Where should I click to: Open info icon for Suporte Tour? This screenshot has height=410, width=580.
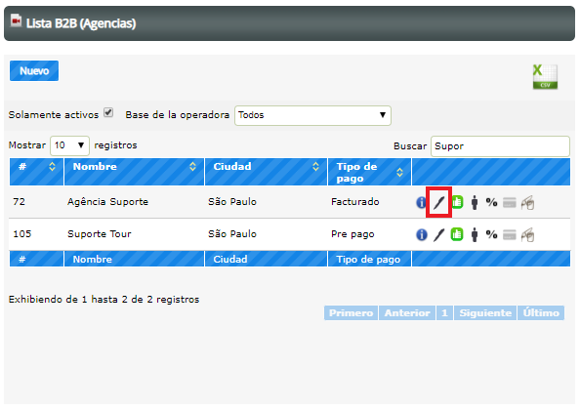coord(421,234)
